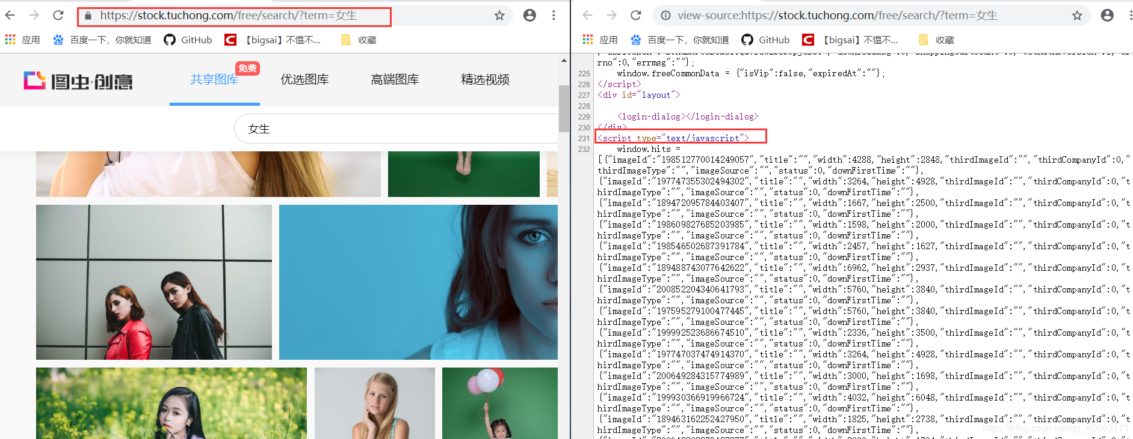The width and height of the screenshot is (1133, 439).
Task: Click line number 232 in the source view
Action: [x=584, y=149]
